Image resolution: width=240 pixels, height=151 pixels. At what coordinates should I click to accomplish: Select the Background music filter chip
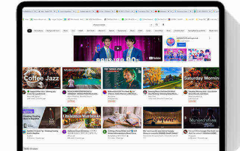[53, 31]
